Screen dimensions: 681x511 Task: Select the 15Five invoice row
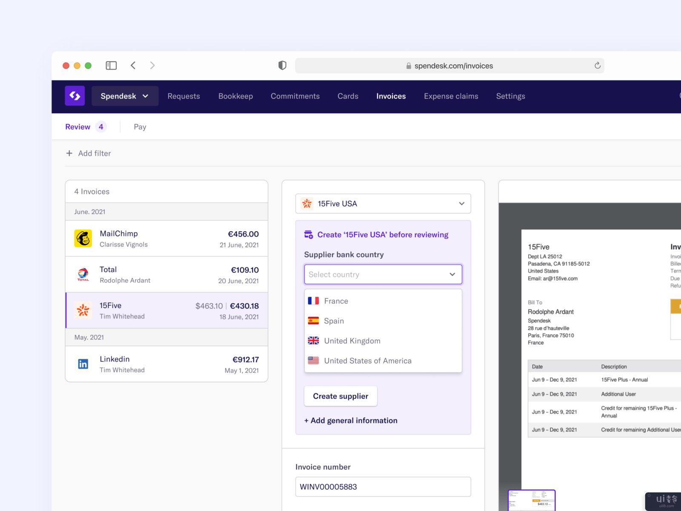coord(166,310)
